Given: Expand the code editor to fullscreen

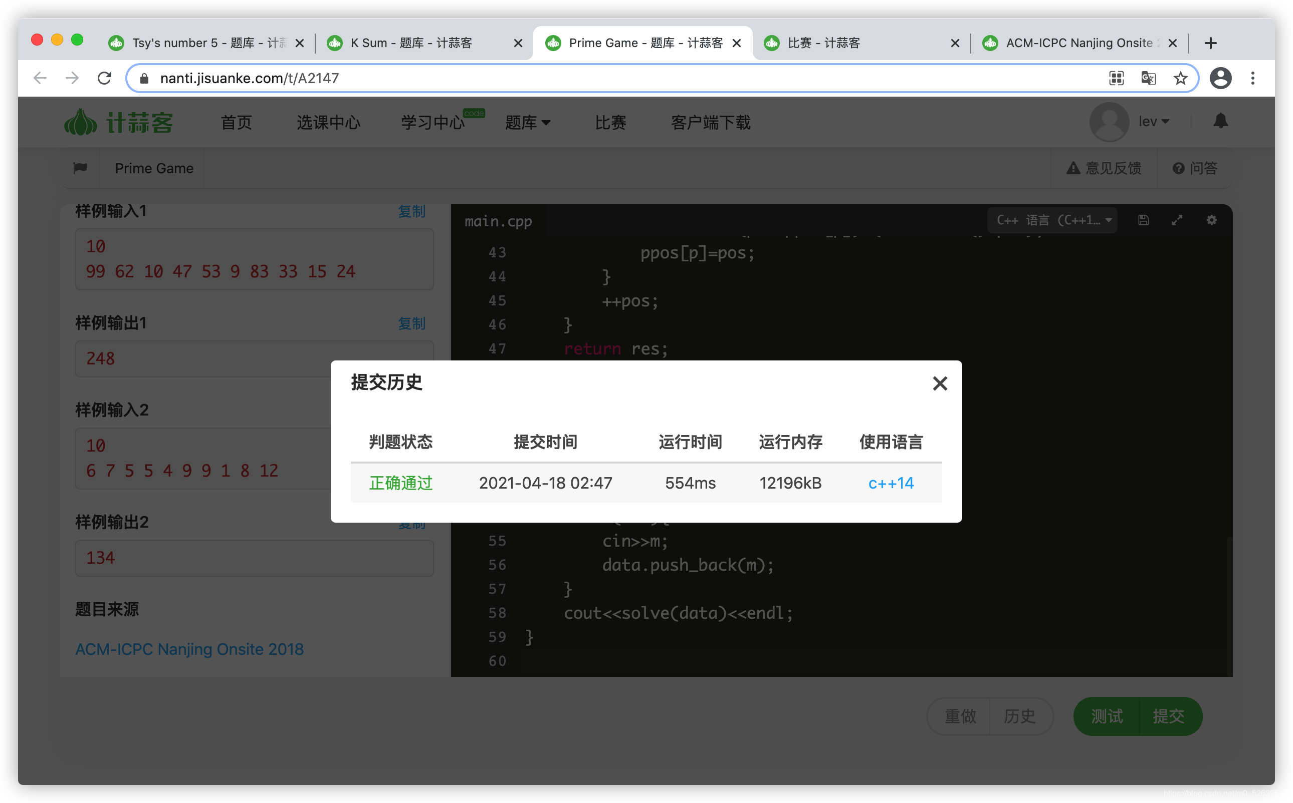Looking at the screenshot, I should coord(1177,220).
